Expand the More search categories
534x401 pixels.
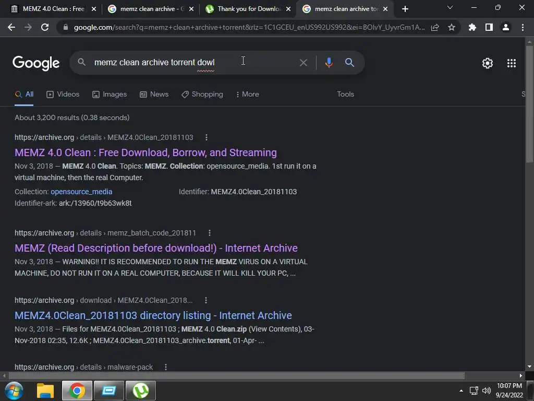coord(248,94)
